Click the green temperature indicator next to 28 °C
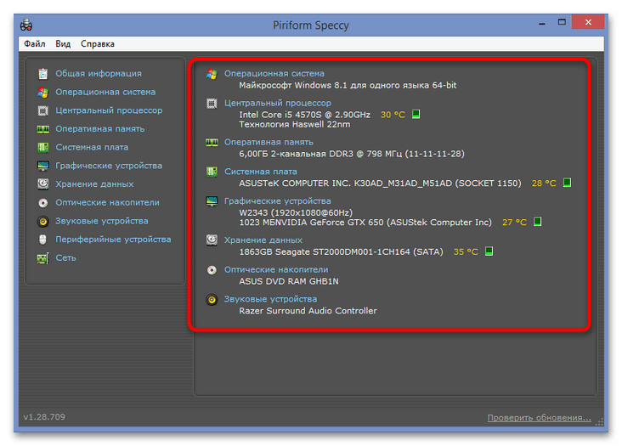 point(568,183)
